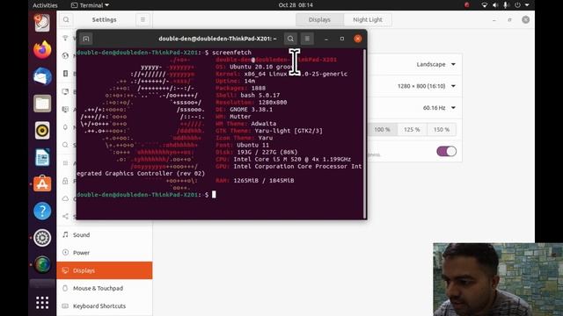Select the Displays tab
The height and width of the screenshot is (316, 563).
(x=319, y=19)
